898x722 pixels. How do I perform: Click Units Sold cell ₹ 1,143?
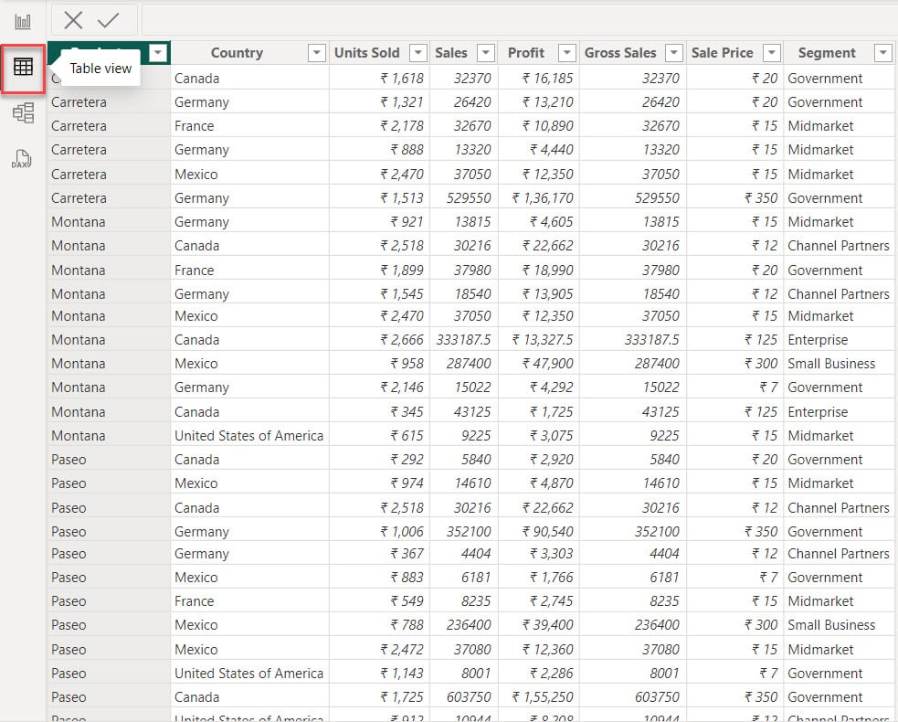coord(402,674)
